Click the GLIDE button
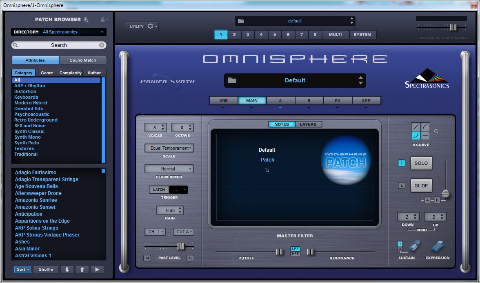The height and width of the screenshot is (283, 480). click(x=421, y=186)
